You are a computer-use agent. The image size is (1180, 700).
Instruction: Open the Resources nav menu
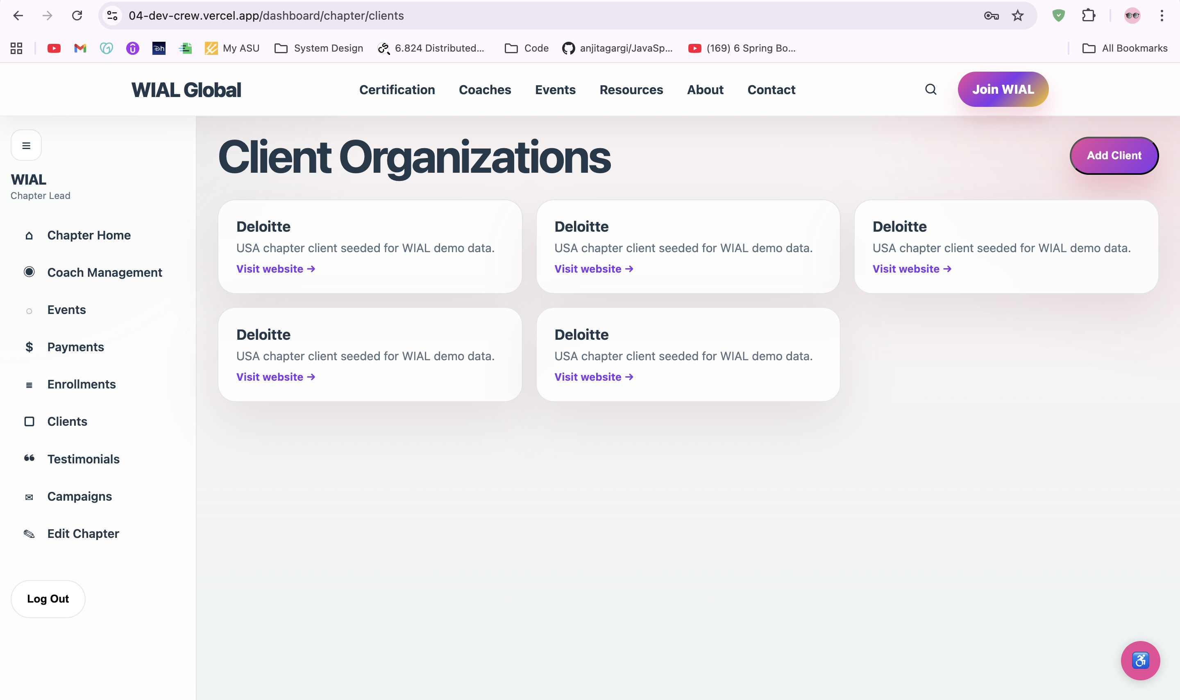click(631, 90)
